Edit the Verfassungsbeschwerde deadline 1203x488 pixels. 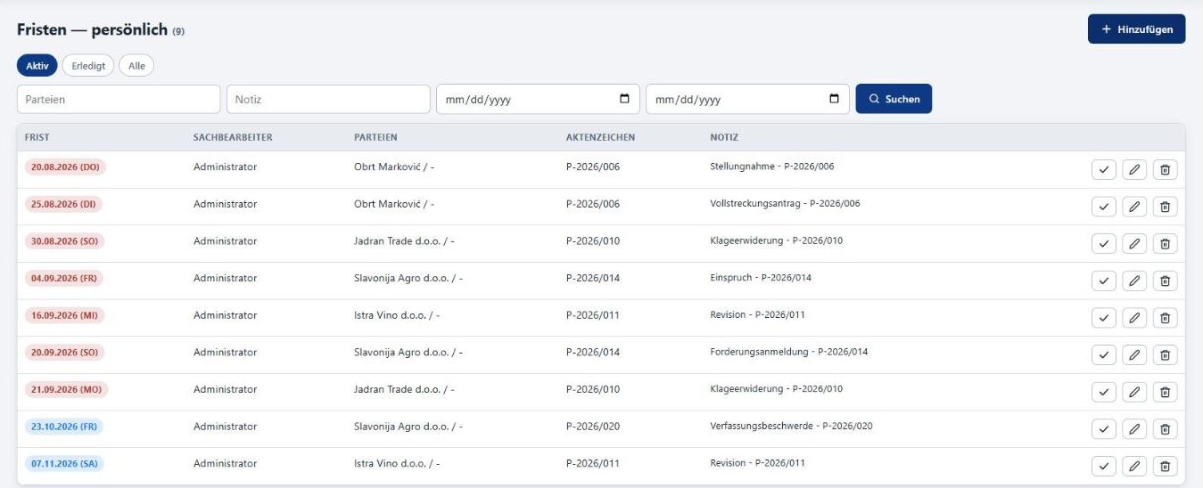click(1134, 429)
